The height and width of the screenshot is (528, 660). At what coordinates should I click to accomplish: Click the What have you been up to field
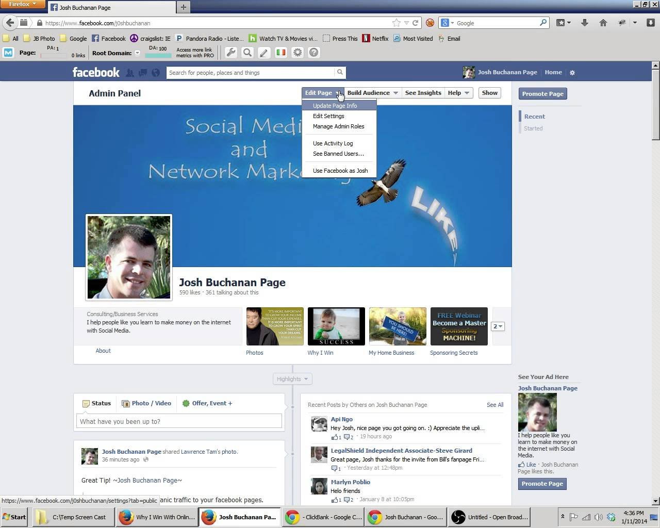[179, 421]
